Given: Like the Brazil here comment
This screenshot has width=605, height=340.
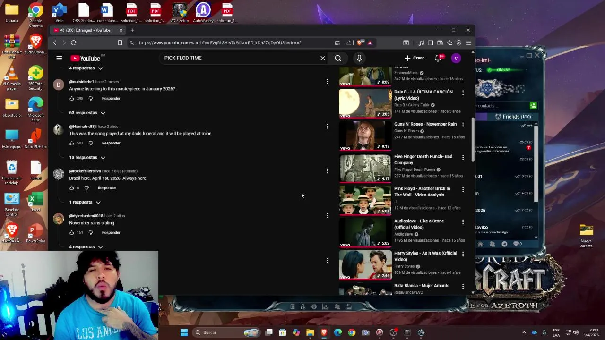Looking at the screenshot, I should [x=72, y=188].
